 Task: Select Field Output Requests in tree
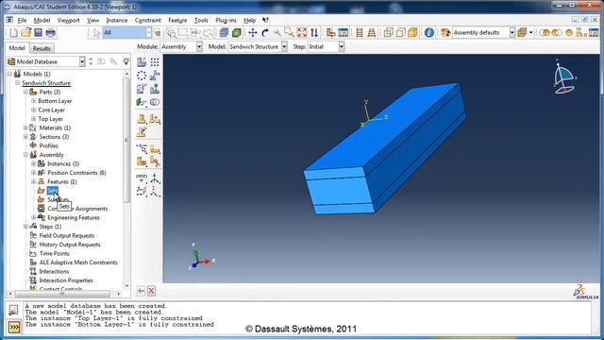coord(67,235)
